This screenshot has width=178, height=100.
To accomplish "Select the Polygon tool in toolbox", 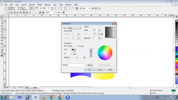I will pos(2,34).
